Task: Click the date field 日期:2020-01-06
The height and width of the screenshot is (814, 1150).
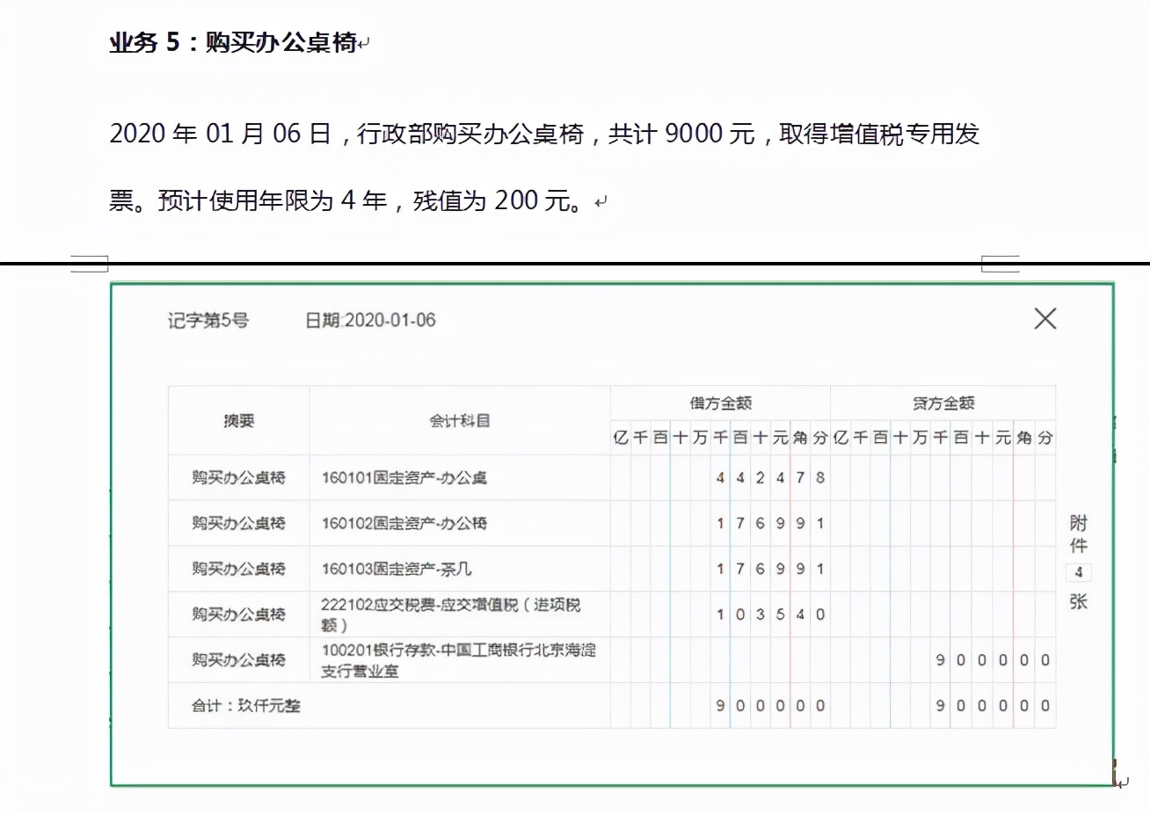Action: tap(369, 320)
